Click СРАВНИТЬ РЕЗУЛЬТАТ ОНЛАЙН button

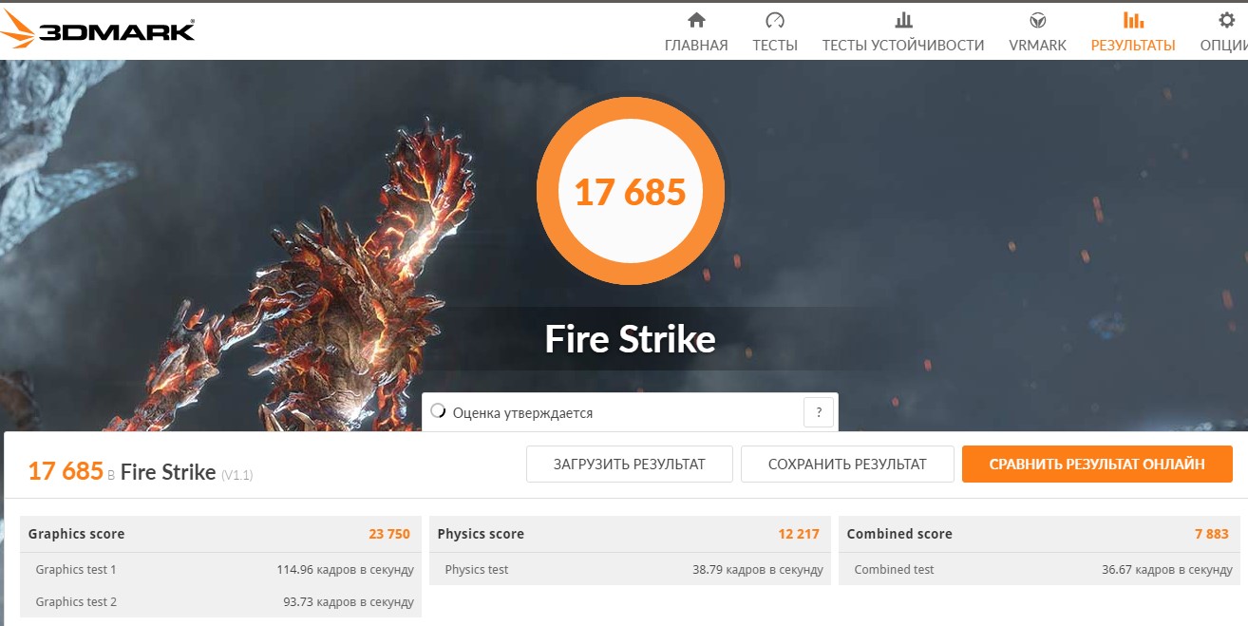point(1097,465)
